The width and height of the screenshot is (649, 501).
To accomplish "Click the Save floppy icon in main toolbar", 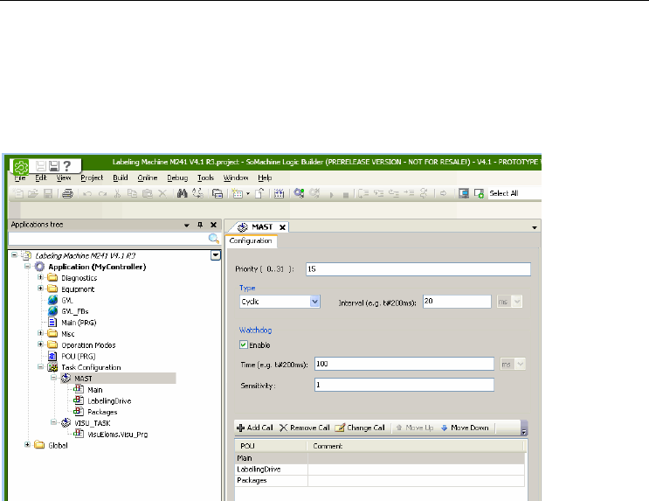I will click(x=48, y=193).
